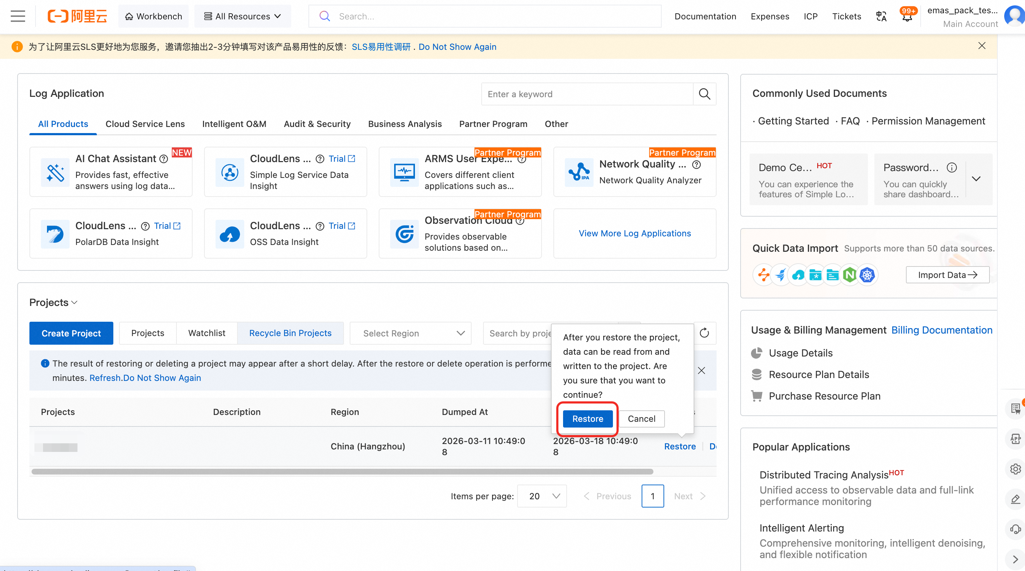1025x571 pixels.
Task: Open View More Log Applications link
Action: coord(634,233)
